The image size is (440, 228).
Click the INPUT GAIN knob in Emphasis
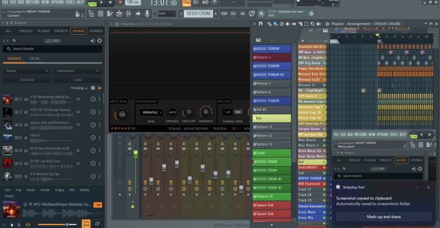[x=122, y=114]
